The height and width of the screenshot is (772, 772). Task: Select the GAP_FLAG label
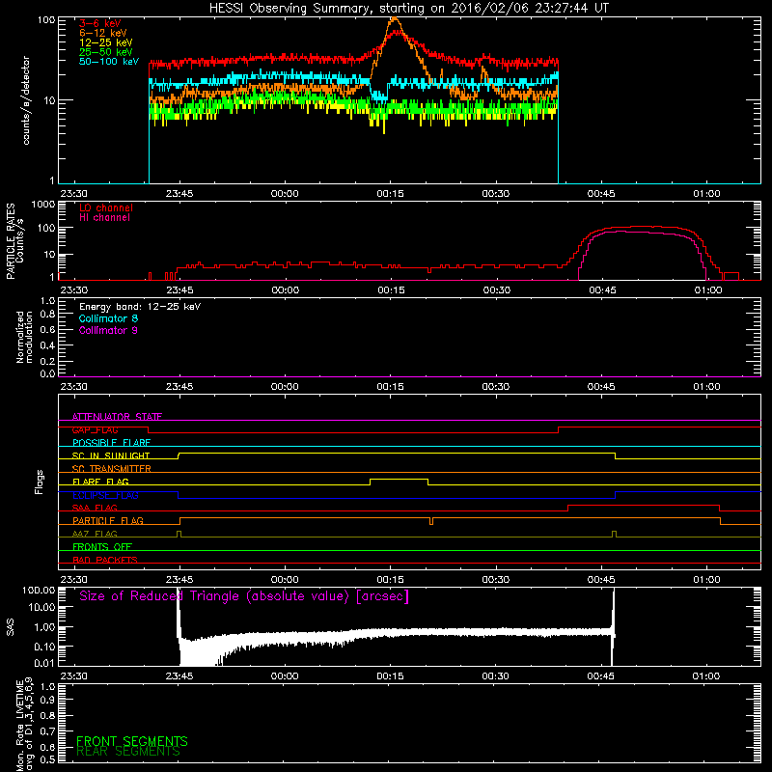coord(95,429)
